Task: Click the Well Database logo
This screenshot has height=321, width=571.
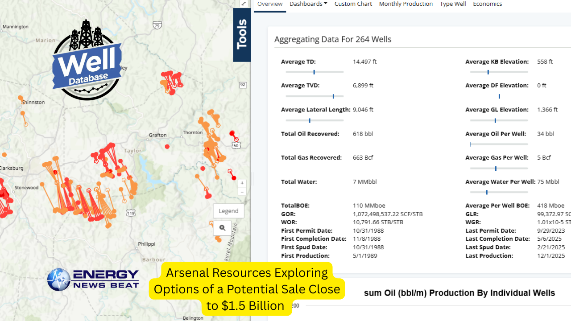Action: tap(87, 60)
